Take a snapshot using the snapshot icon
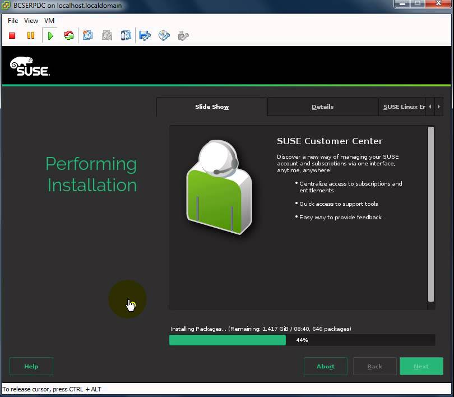Screen dimensions: 454x397 click(x=87, y=35)
